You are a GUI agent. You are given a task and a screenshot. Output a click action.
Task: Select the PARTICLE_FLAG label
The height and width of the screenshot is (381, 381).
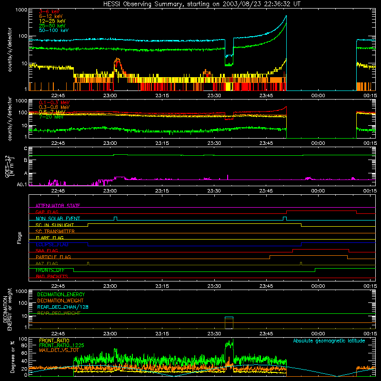click(x=53, y=257)
